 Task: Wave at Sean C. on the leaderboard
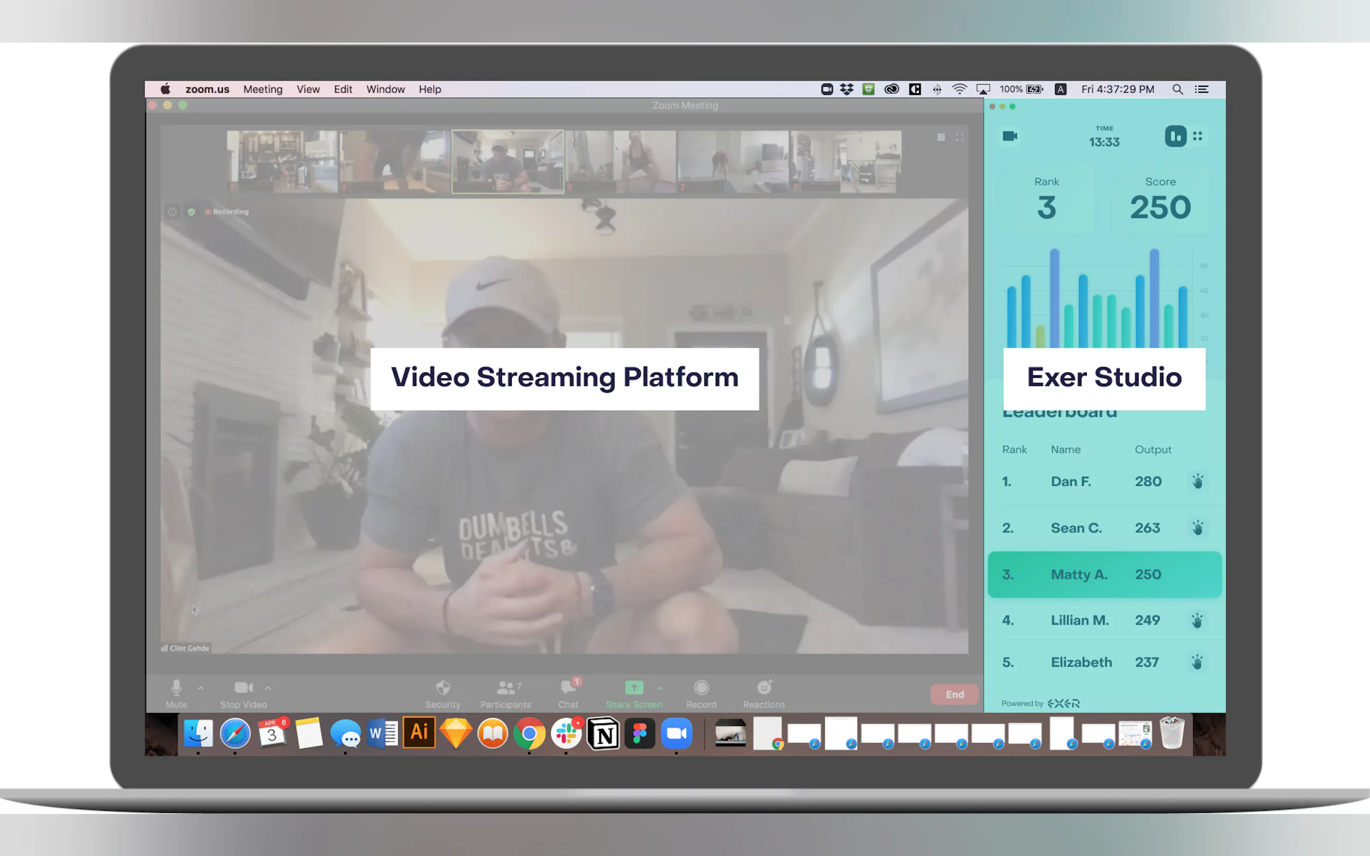1197,528
